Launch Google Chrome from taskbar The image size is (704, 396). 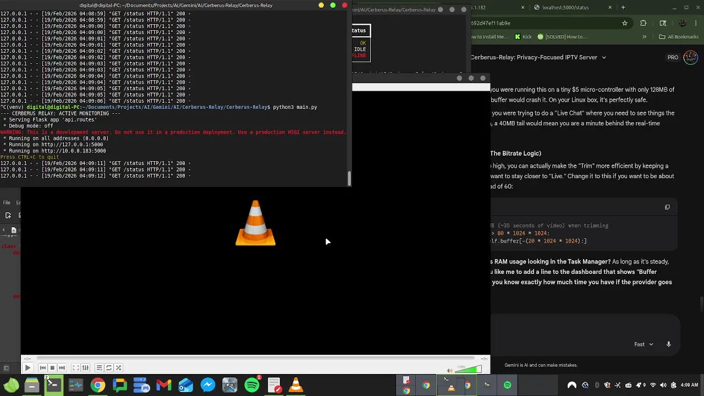[x=97, y=385]
